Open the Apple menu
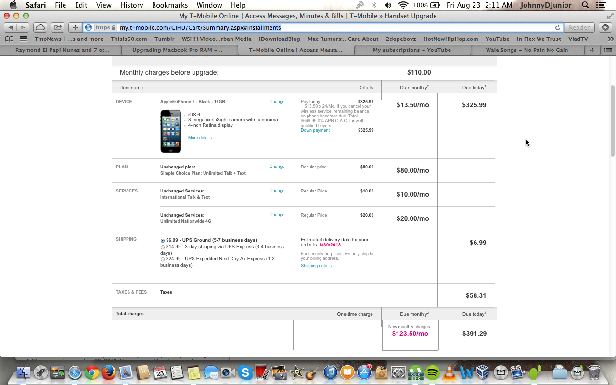Screen dimensions: 616x385 point(13,5)
